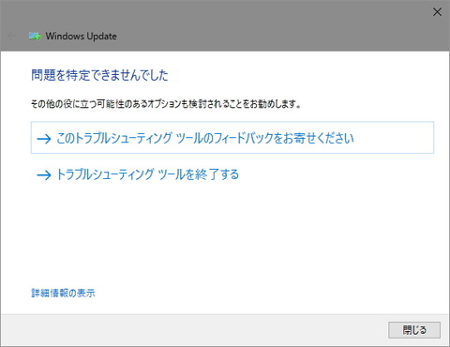This screenshot has width=450, height=347.
Task: Click the feedback option for this troubleshooting tool
Action: (232, 138)
